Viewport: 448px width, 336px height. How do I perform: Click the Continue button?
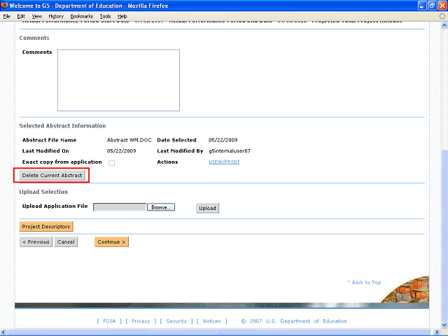click(112, 241)
